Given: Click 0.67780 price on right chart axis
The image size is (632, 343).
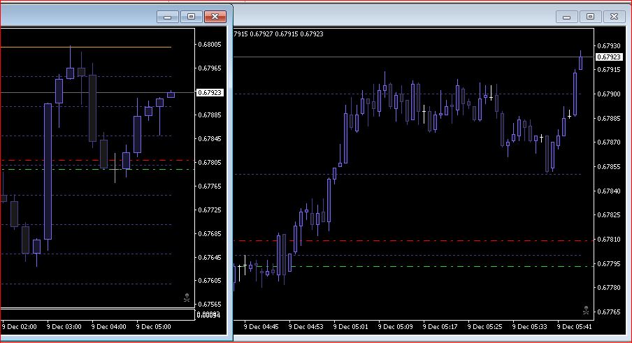Looking at the screenshot, I should click(609, 288).
